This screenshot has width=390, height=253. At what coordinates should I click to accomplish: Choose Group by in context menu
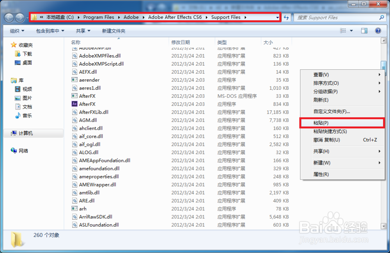coord(342,91)
